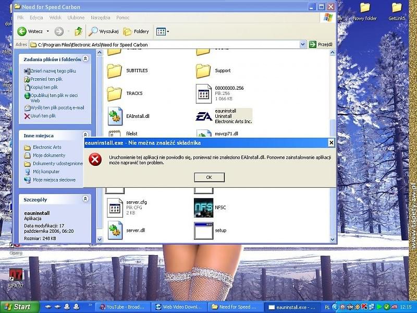417x313 pixels.
Task: Select the server.cfg file icon
Action: pos(115,208)
